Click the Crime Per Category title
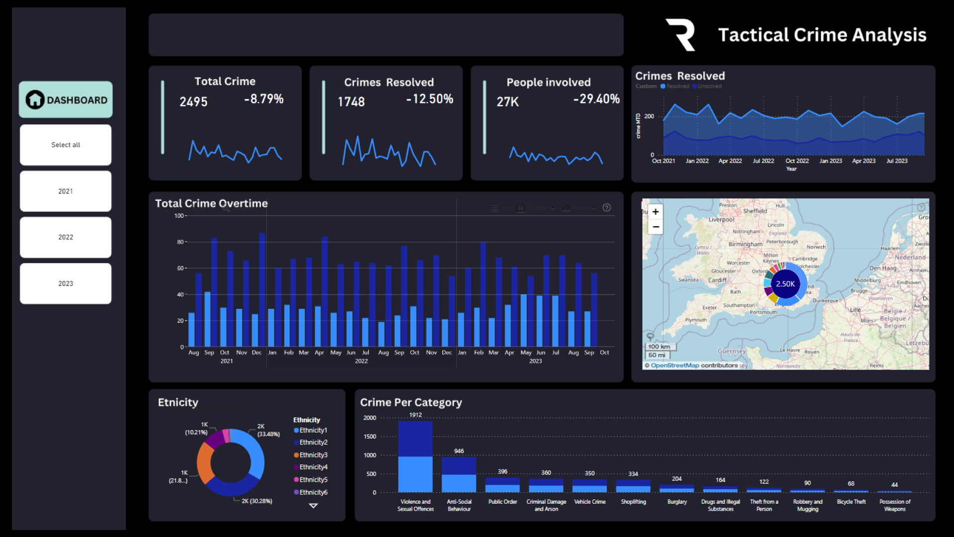This screenshot has height=537, width=954. (x=411, y=402)
